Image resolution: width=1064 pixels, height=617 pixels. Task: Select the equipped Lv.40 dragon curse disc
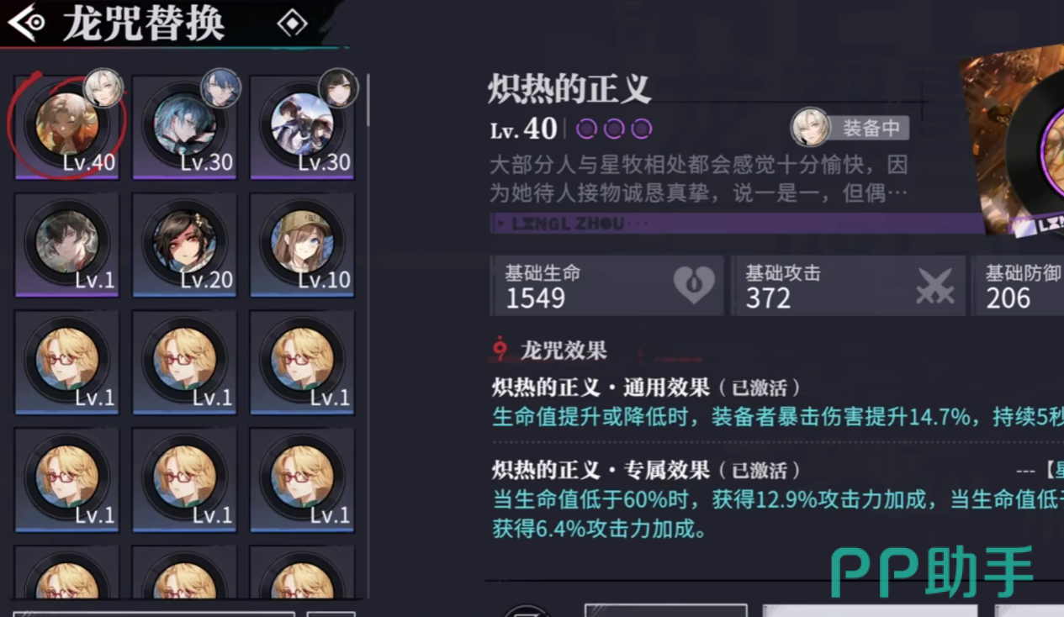tap(67, 128)
